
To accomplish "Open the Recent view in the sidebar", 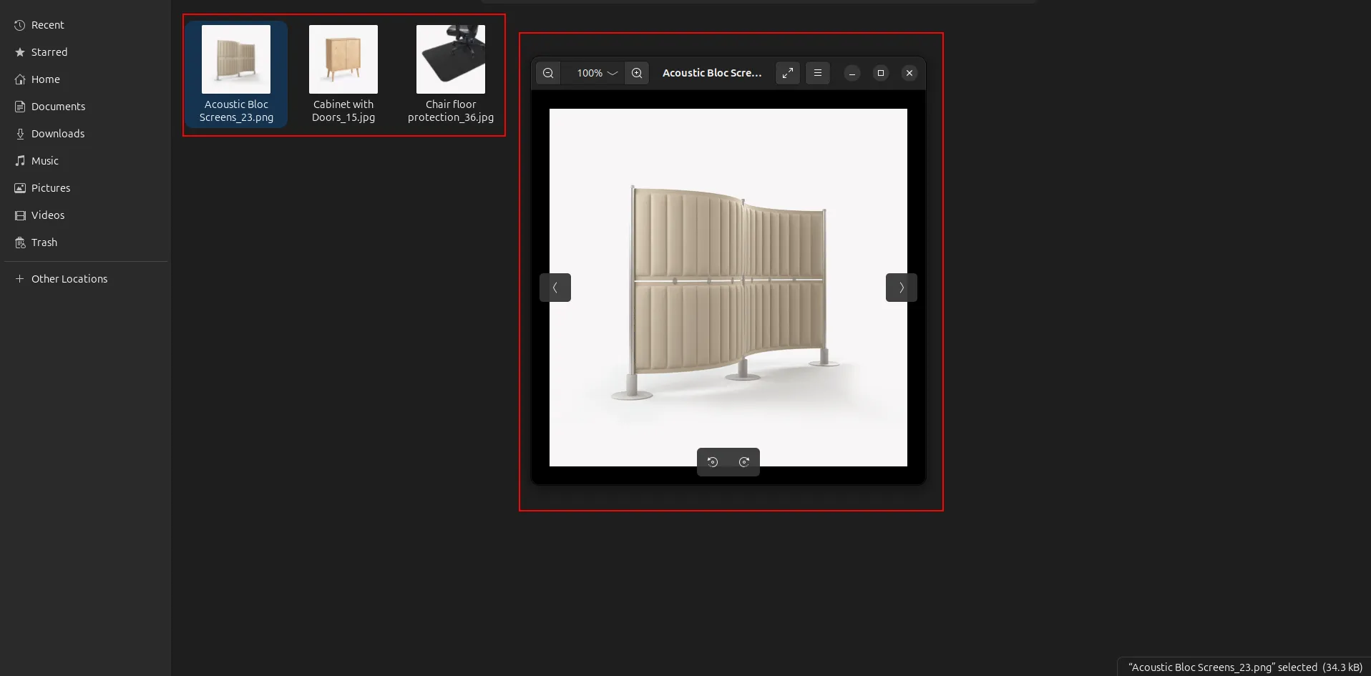I will tap(49, 25).
